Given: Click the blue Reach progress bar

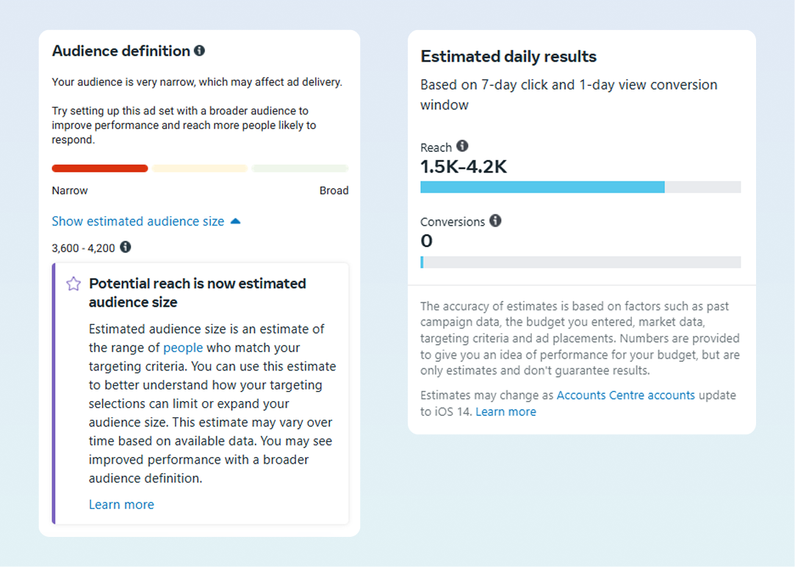Looking at the screenshot, I should (542, 187).
